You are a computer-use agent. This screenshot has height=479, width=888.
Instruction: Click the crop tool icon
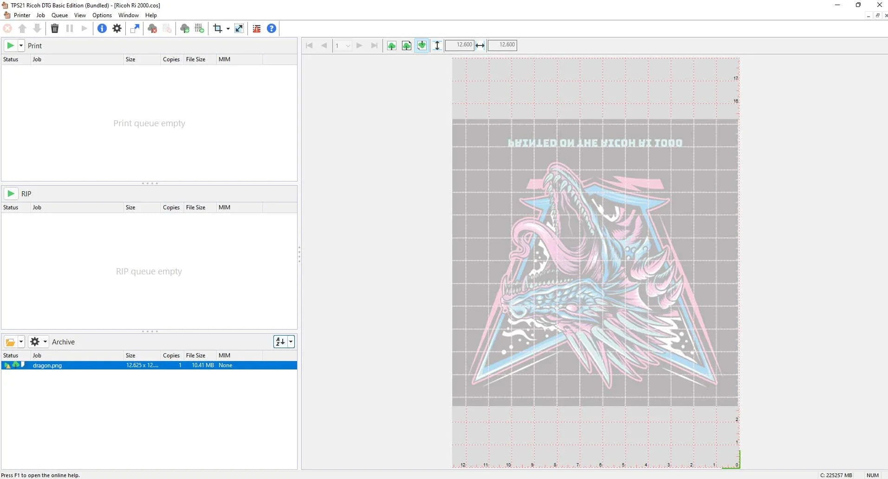coord(217,29)
